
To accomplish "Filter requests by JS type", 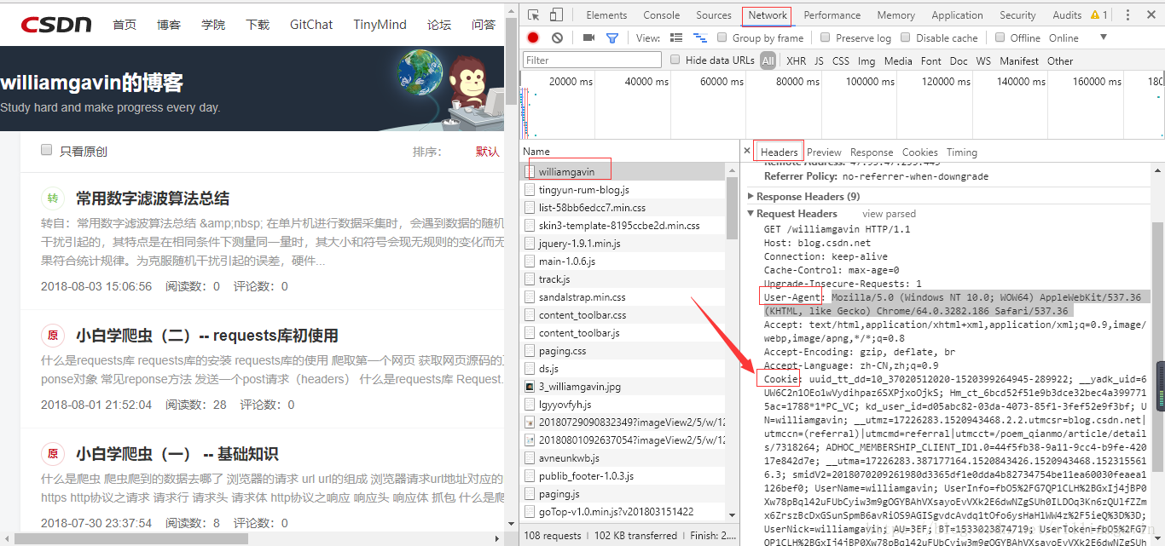I will pyautogui.click(x=819, y=60).
